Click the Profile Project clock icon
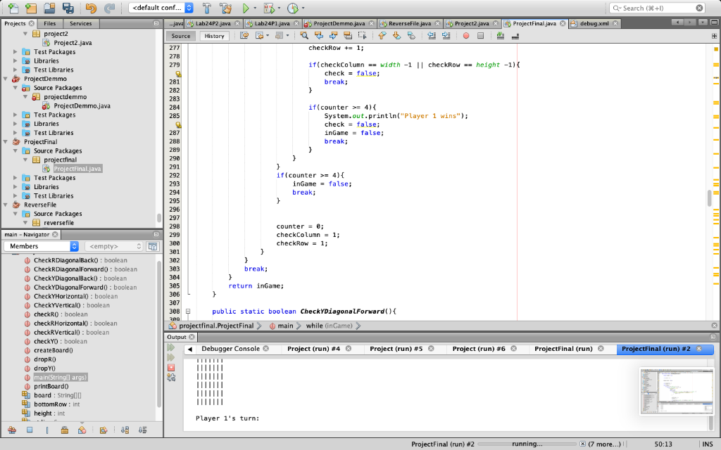This screenshot has height=450, width=721. pyautogui.click(x=292, y=8)
